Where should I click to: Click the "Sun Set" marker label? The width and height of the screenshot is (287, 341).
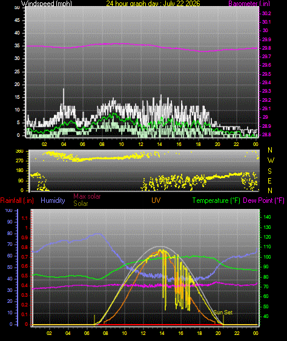pyautogui.click(x=223, y=313)
